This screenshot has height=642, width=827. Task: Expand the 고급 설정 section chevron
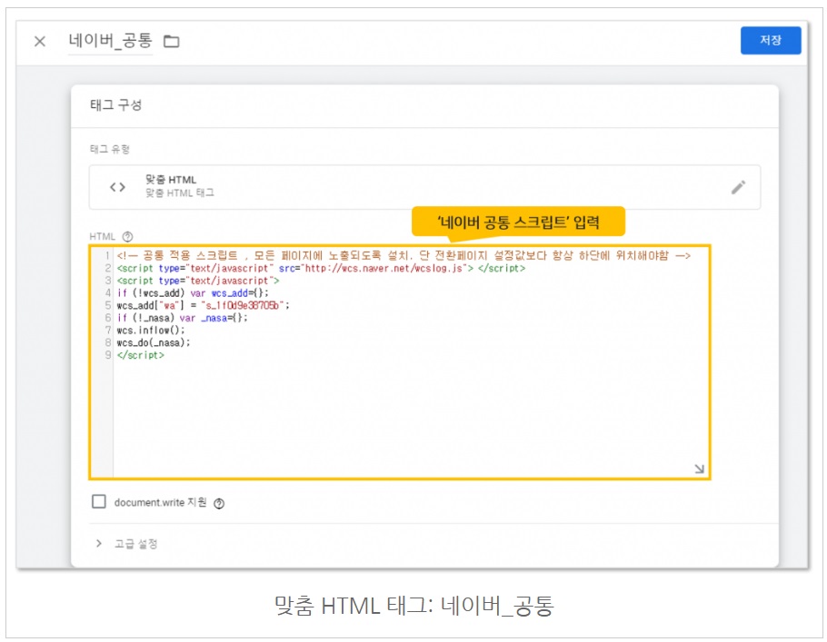(99, 543)
